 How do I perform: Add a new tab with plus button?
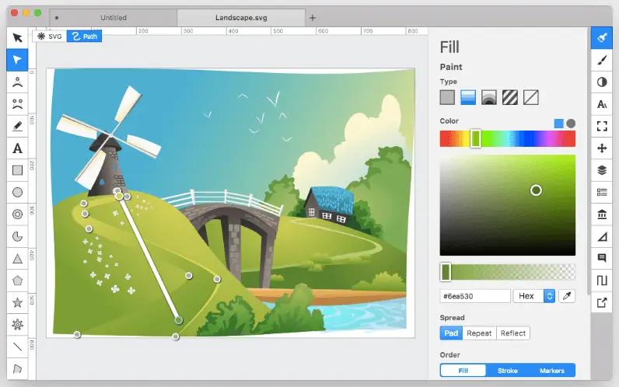[x=313, y=17]
